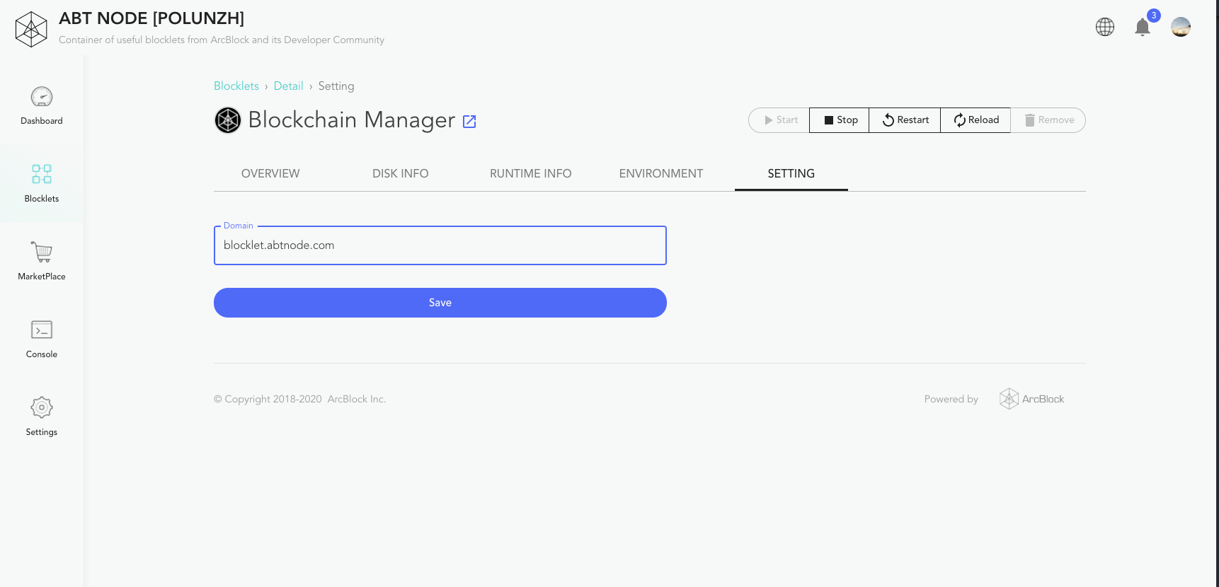Open Blocklets in sidebar

42,184
